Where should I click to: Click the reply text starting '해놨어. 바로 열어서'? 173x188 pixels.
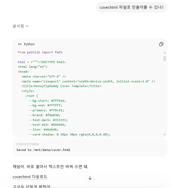coord(51,167)
